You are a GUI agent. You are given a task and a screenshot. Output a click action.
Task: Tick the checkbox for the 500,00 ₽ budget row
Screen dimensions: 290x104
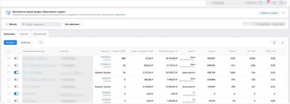coord(9,101)
